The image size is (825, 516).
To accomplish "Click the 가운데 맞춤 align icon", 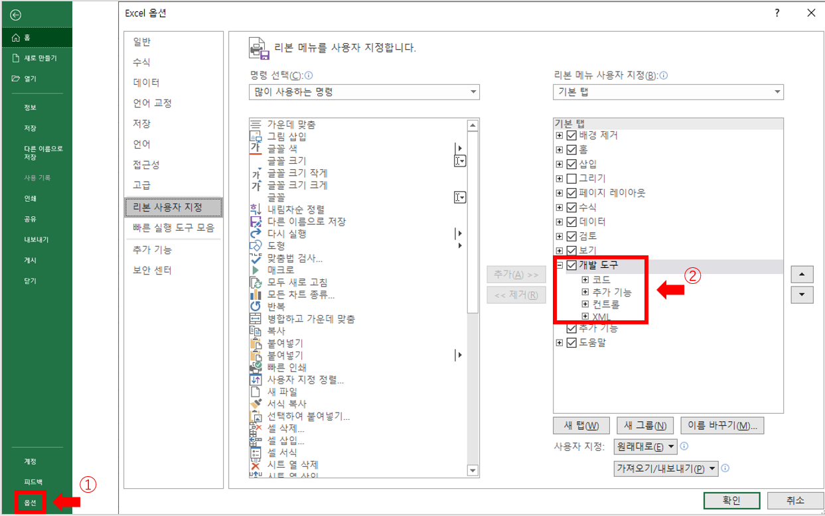I will click(256, 125).
